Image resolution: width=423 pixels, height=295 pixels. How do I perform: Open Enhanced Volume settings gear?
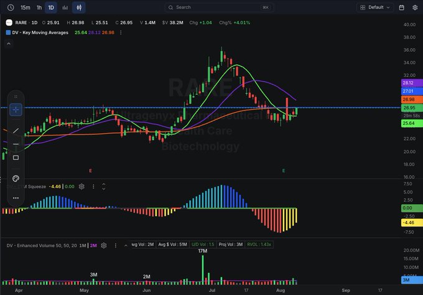[x=104, y=245]
